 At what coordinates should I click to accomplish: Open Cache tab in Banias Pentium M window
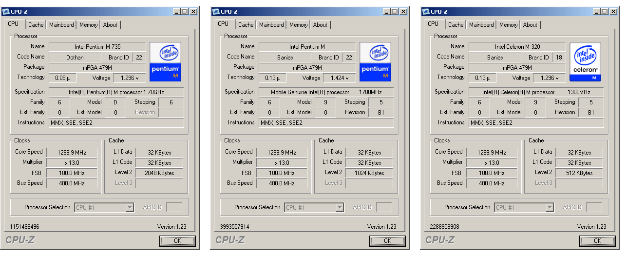(x=246, y=25)
